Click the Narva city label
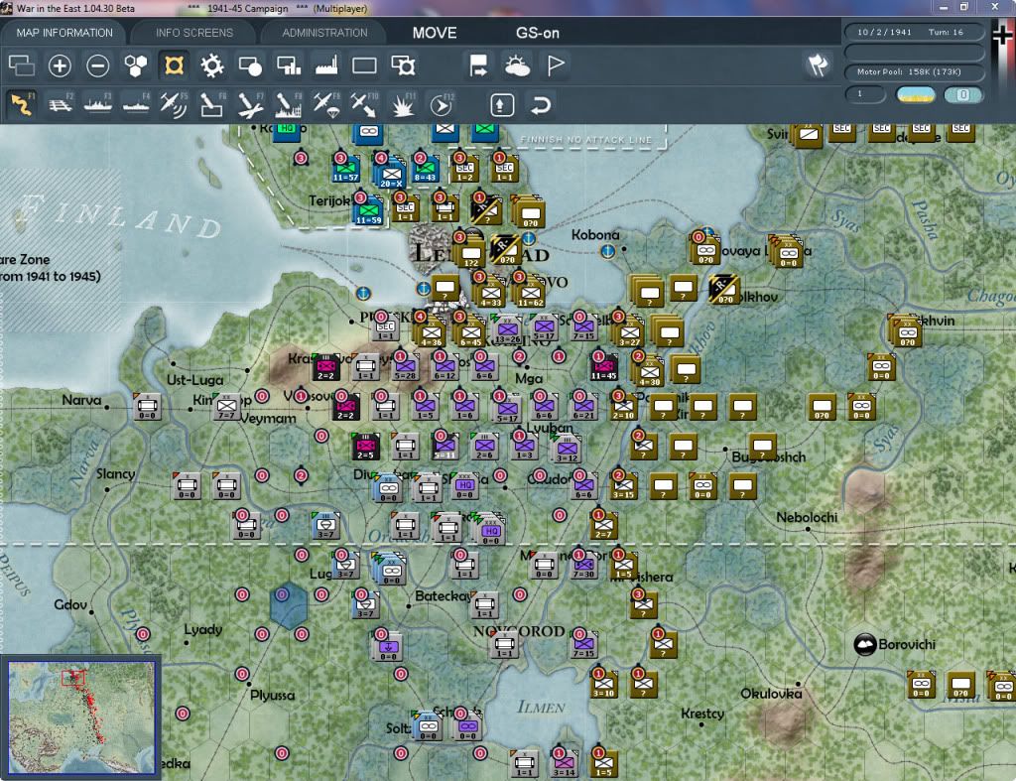Image resolution: width=1016 pixels, height=781 pixels. pyautogui.click(x=81, y=400)
